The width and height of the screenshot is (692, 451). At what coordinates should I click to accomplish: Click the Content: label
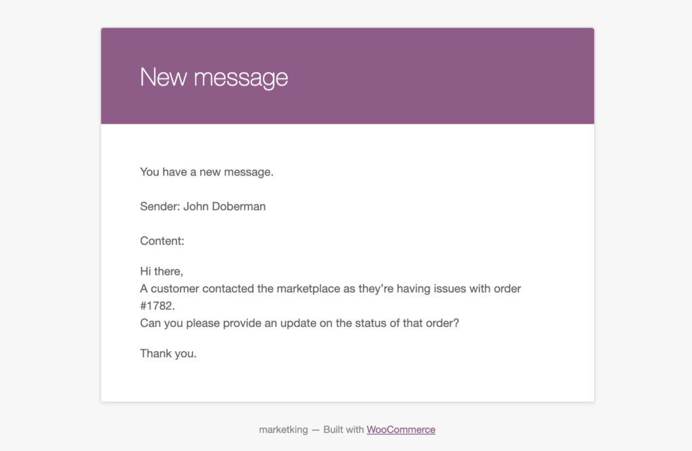click(x=162, y=241)
